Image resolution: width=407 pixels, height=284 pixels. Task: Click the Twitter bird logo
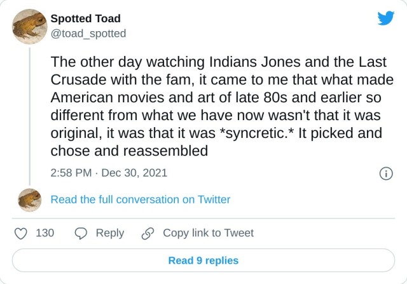coord(385,18)
